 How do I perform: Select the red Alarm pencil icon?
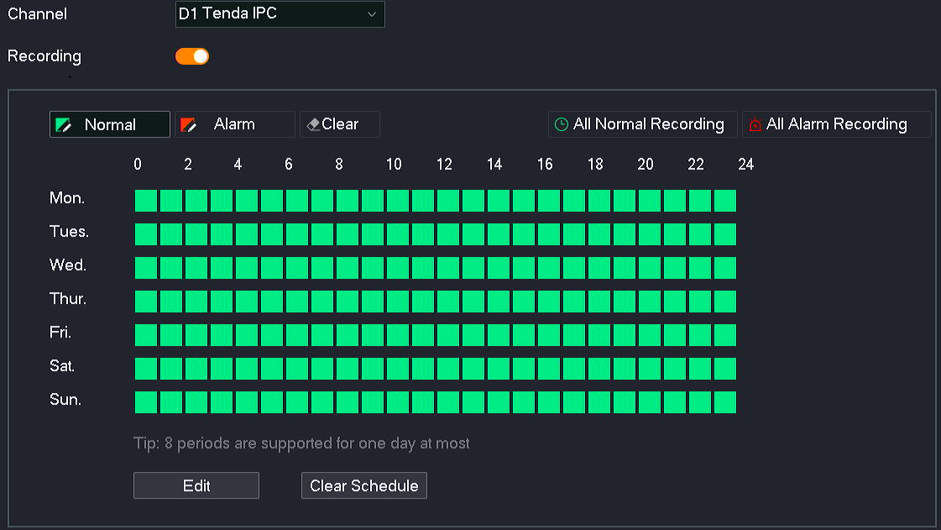click(189, 125)
